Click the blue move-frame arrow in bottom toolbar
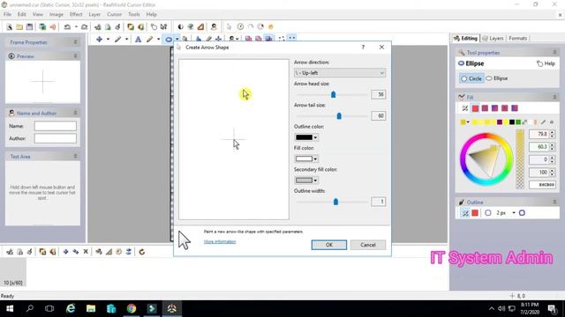The width and height of the screenshot is (565, 317). click(65, 252)
